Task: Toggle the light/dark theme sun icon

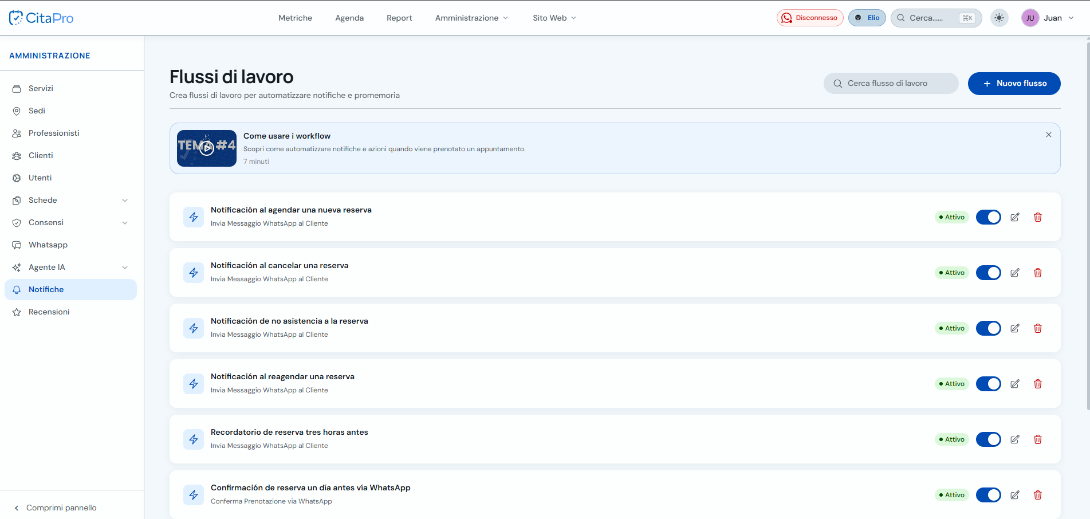Action: pos(1000,18)
